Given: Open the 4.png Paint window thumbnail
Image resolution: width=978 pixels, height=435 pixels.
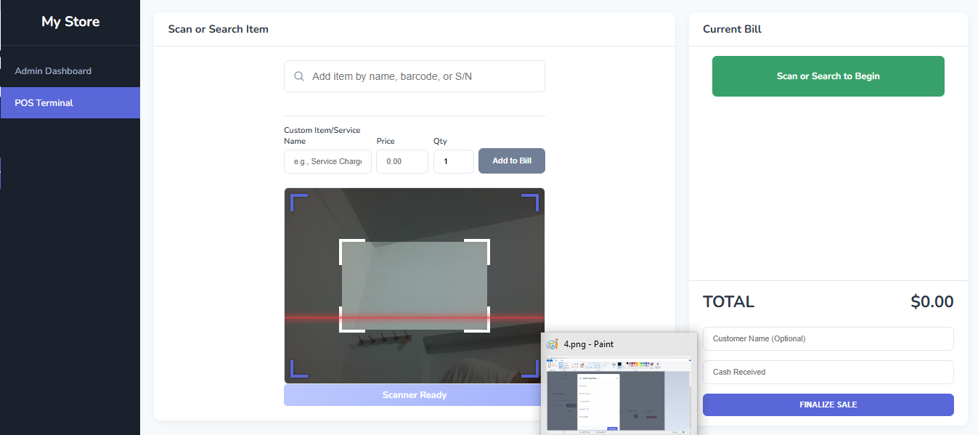Looking at the screenshot, I should click(619, 392).
